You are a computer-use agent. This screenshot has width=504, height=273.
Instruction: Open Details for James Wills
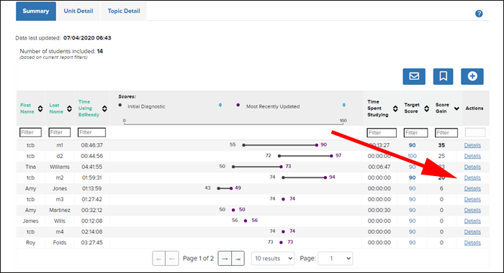pyautogui.click(x=472, y=221)
